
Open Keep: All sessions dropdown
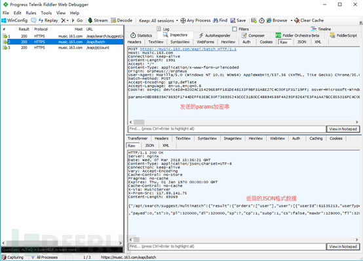click(159, 20)
